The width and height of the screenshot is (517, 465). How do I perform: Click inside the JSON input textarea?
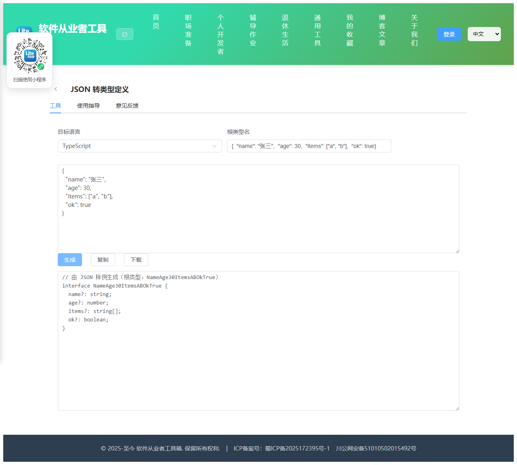(x=258, y=209)
